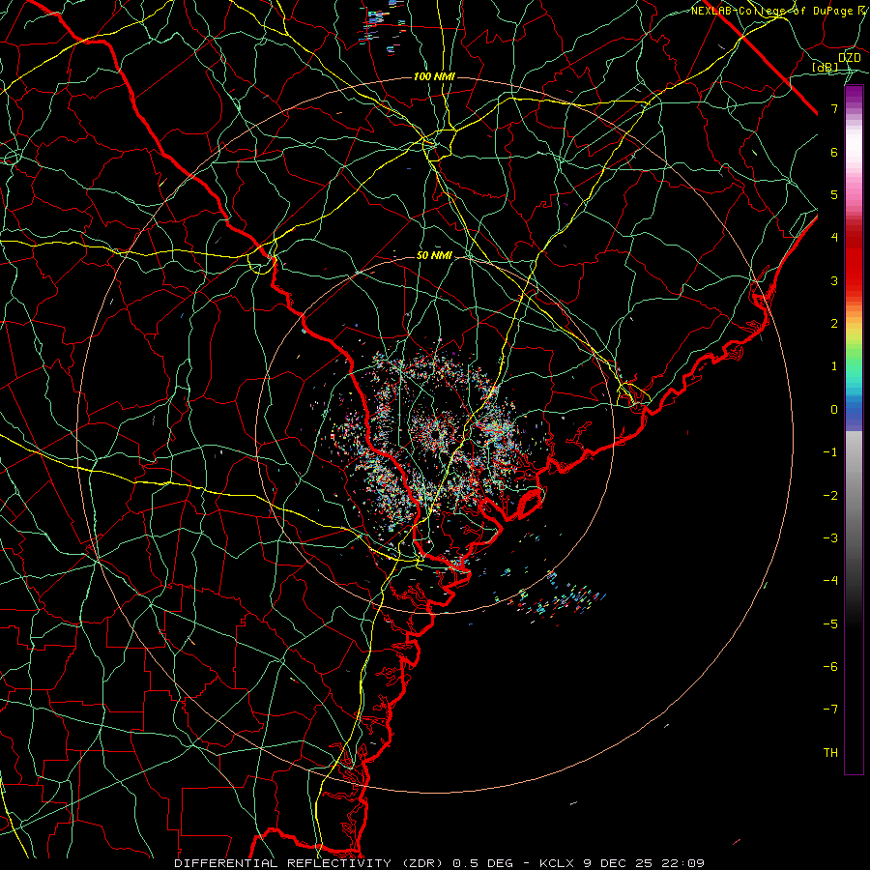Viewport: 870px width, 870px height.
Task: Click the -1 dB value on color scale
Action: 830,452
